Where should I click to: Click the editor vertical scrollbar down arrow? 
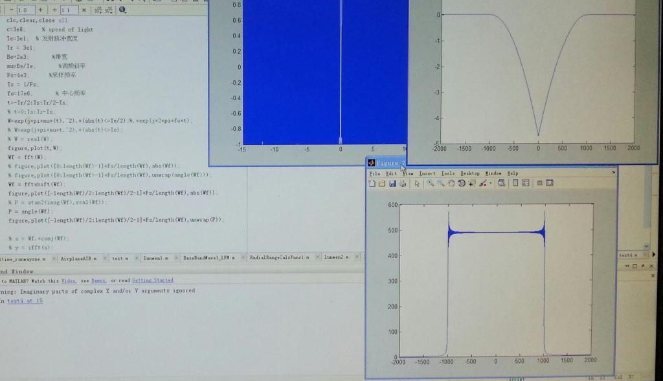646,246
